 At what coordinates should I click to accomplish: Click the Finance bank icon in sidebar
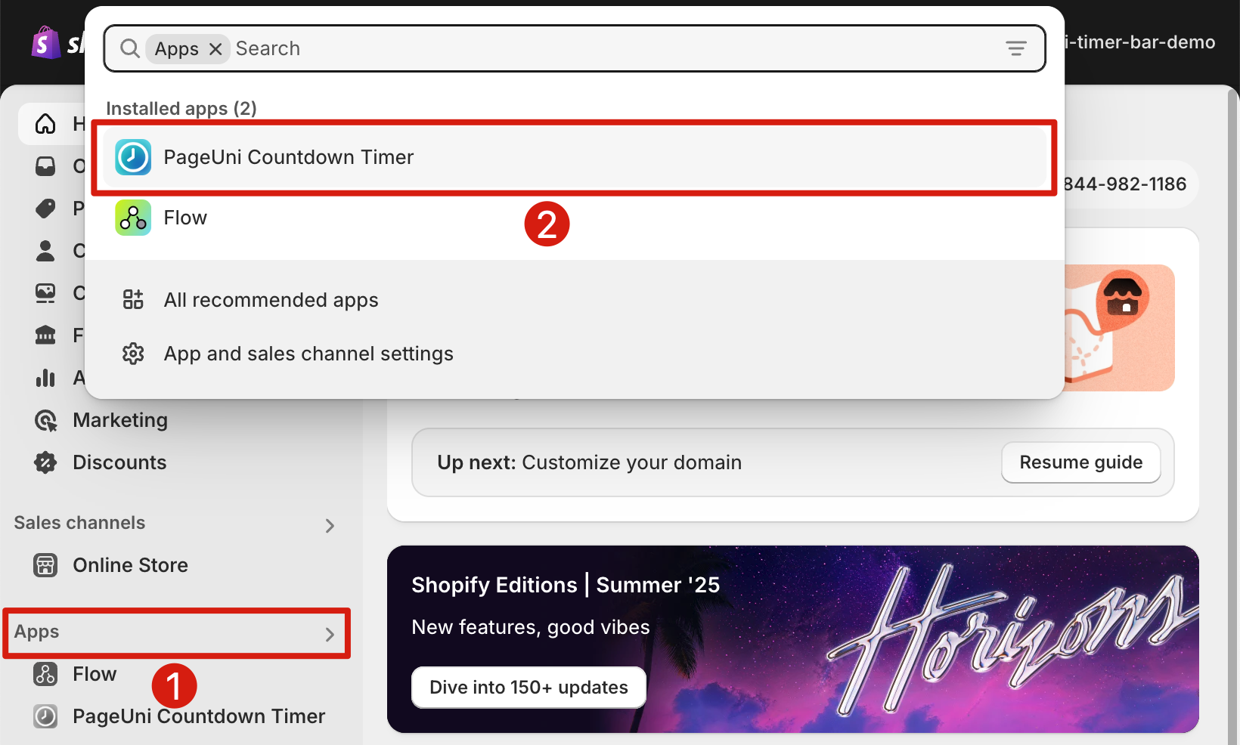(x=45, y=335)
